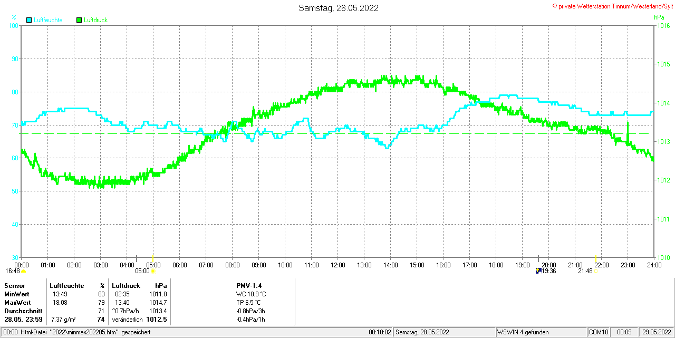This screenshot has width=675, height=338.
Task: Select the Luftdruck legend label
Action: click(96, 20)
